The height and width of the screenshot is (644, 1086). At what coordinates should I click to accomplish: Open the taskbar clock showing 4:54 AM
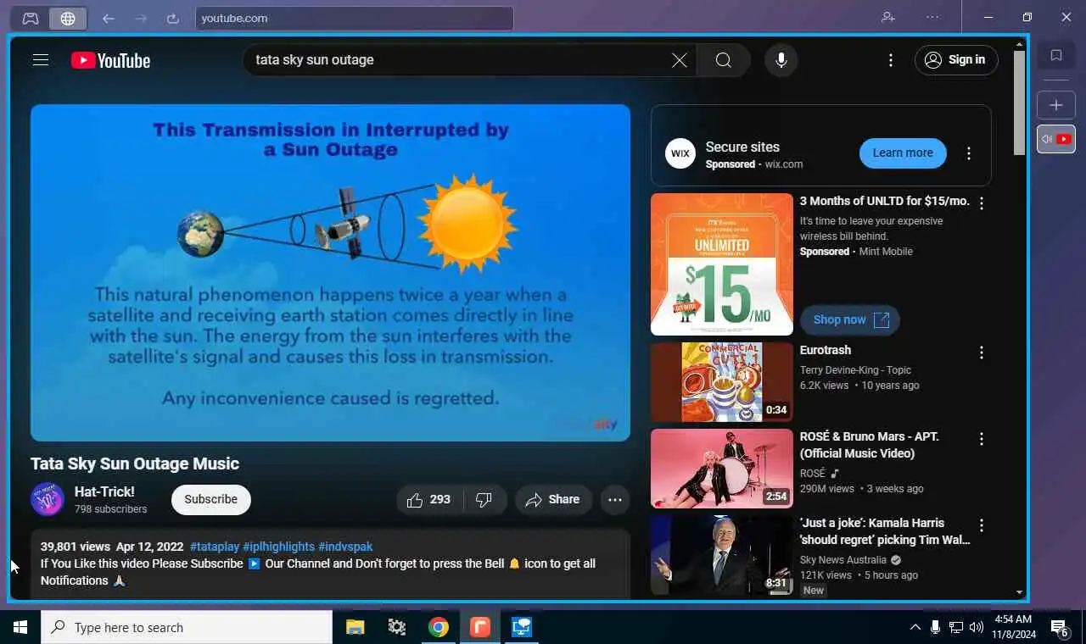pyautogui.click(x=1013, y=627)
